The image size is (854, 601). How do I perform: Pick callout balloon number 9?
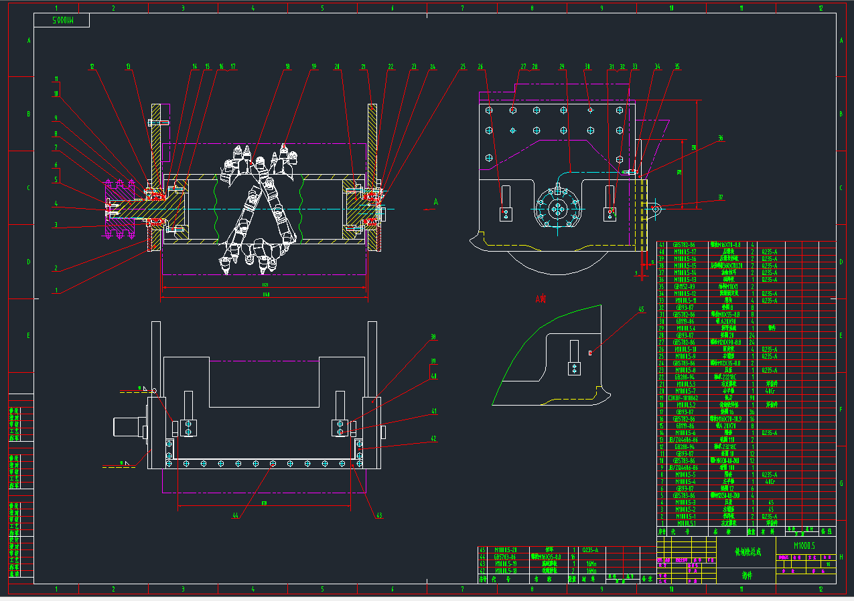(x=57, y=117)
